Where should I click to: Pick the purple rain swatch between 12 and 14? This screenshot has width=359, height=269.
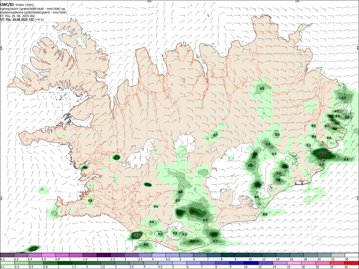point(265,263)
